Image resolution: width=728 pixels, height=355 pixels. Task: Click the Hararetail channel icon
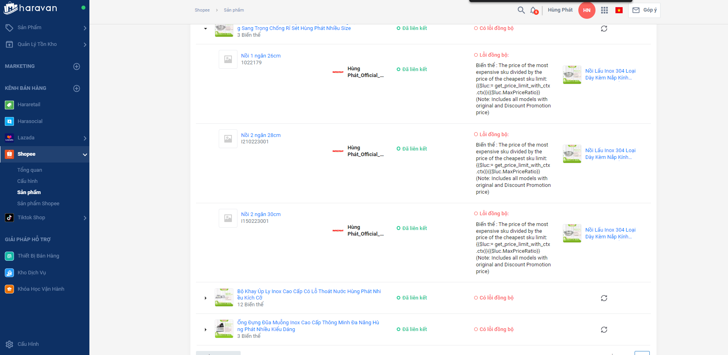[9, 105]
